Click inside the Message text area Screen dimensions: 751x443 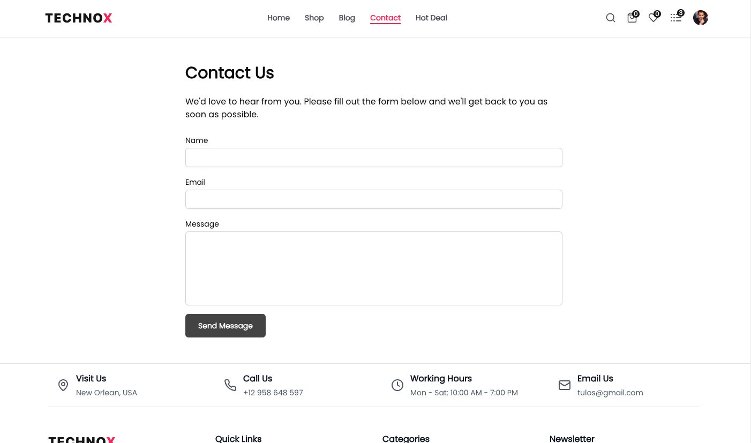(374, 268)
